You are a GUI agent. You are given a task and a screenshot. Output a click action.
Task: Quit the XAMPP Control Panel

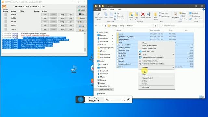coord(81,30)
